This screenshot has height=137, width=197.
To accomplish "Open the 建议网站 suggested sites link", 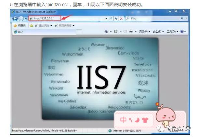I will pyautogui.click(x=42, y=26).
